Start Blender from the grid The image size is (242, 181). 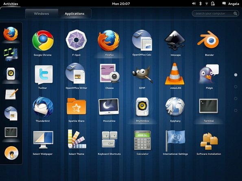(208, 39)
